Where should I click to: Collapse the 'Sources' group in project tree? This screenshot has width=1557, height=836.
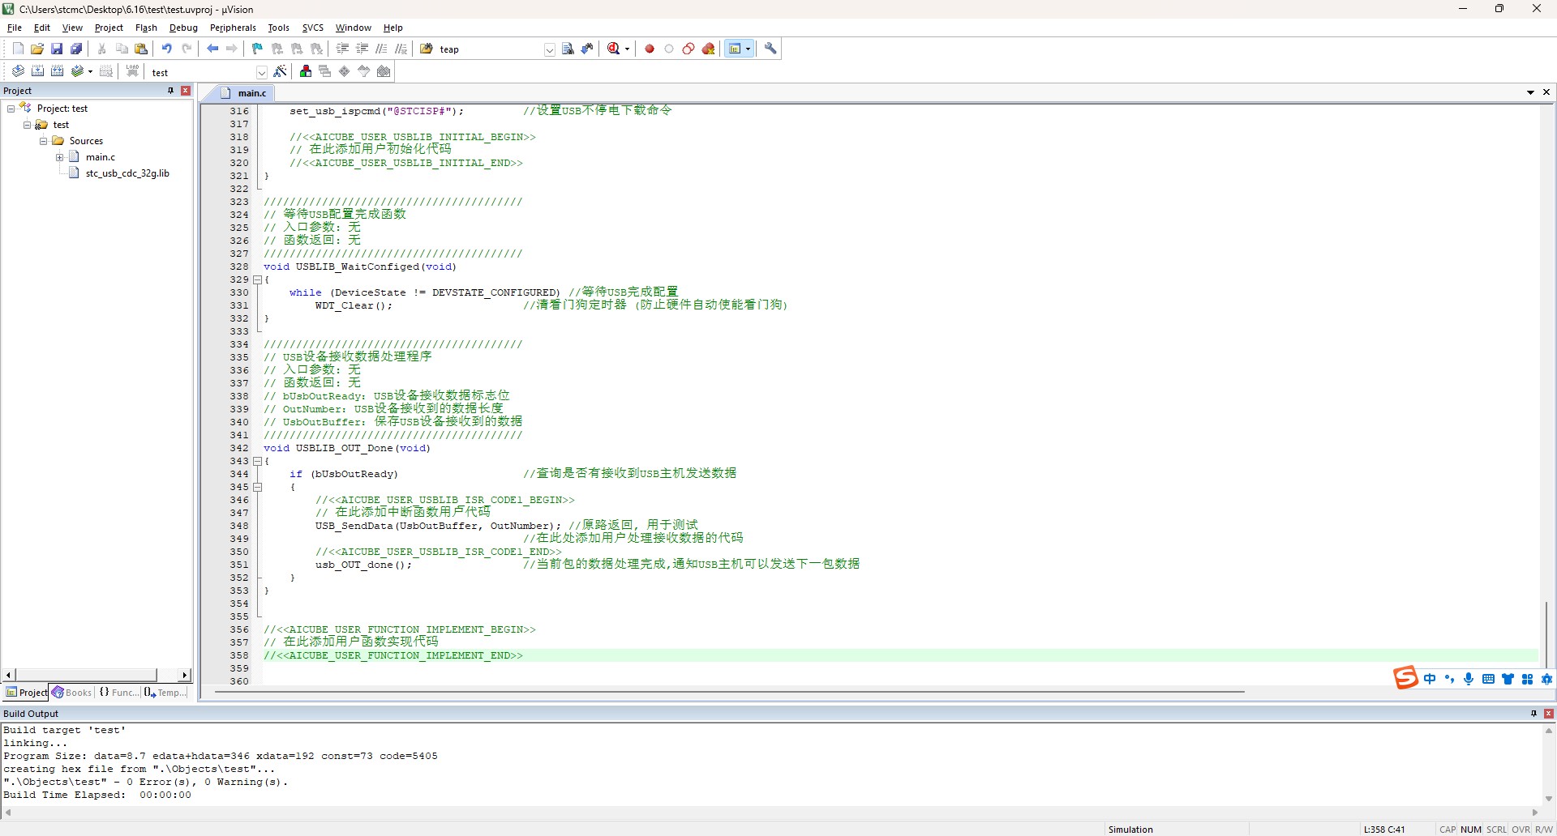tap(44, 141)
